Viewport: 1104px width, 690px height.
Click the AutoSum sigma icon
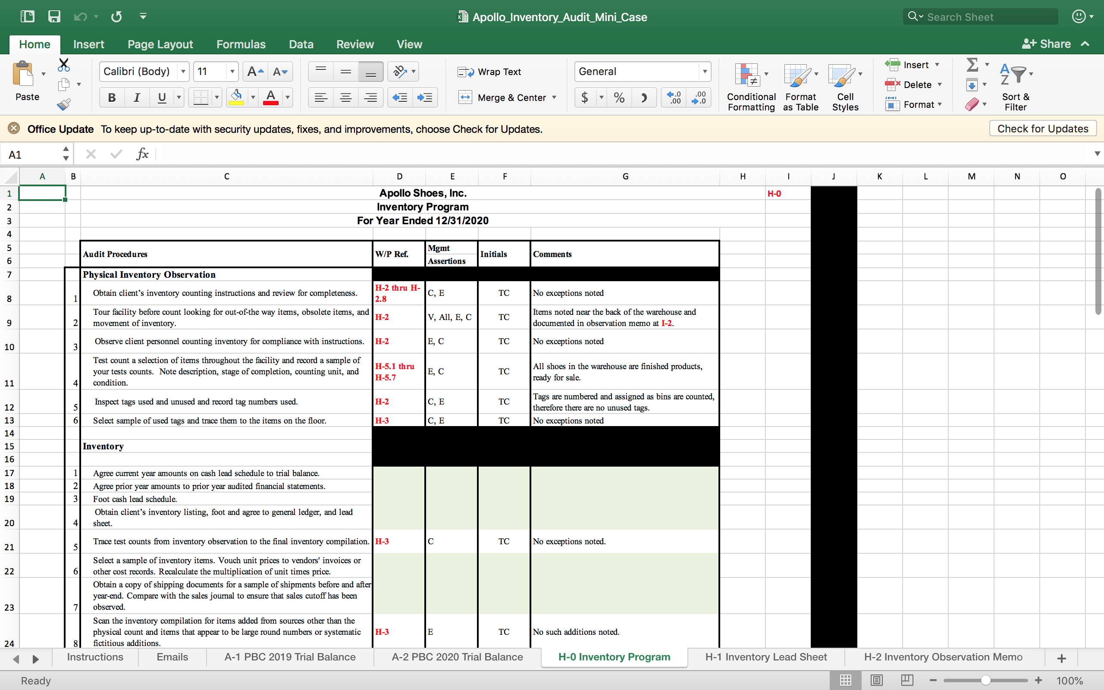pos(972,65)
